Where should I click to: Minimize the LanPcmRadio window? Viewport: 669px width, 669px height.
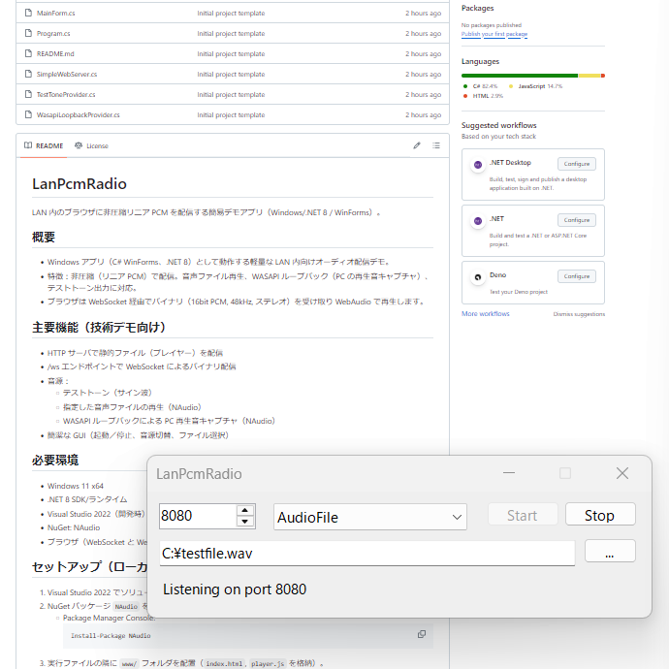click(508, 473)
